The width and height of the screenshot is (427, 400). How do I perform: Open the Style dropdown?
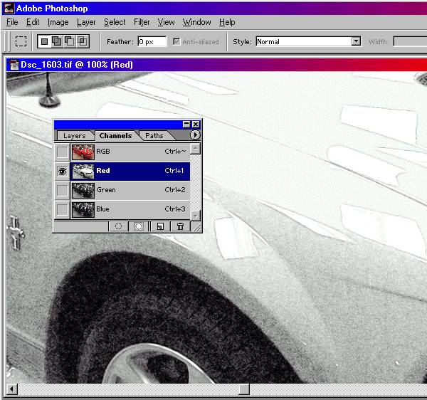click(356, 41)
